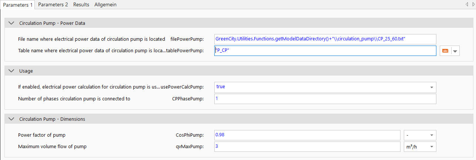This screenshot has height=160, width=476.
Task: Click the CPPhasePump input field
Action: (325, 99)
